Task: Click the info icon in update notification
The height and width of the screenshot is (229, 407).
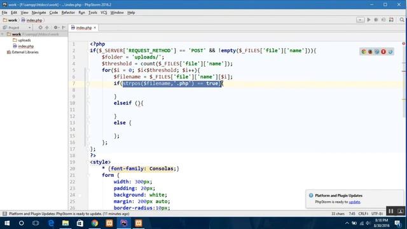Action: pyautogui.click(x=311, y=195)
